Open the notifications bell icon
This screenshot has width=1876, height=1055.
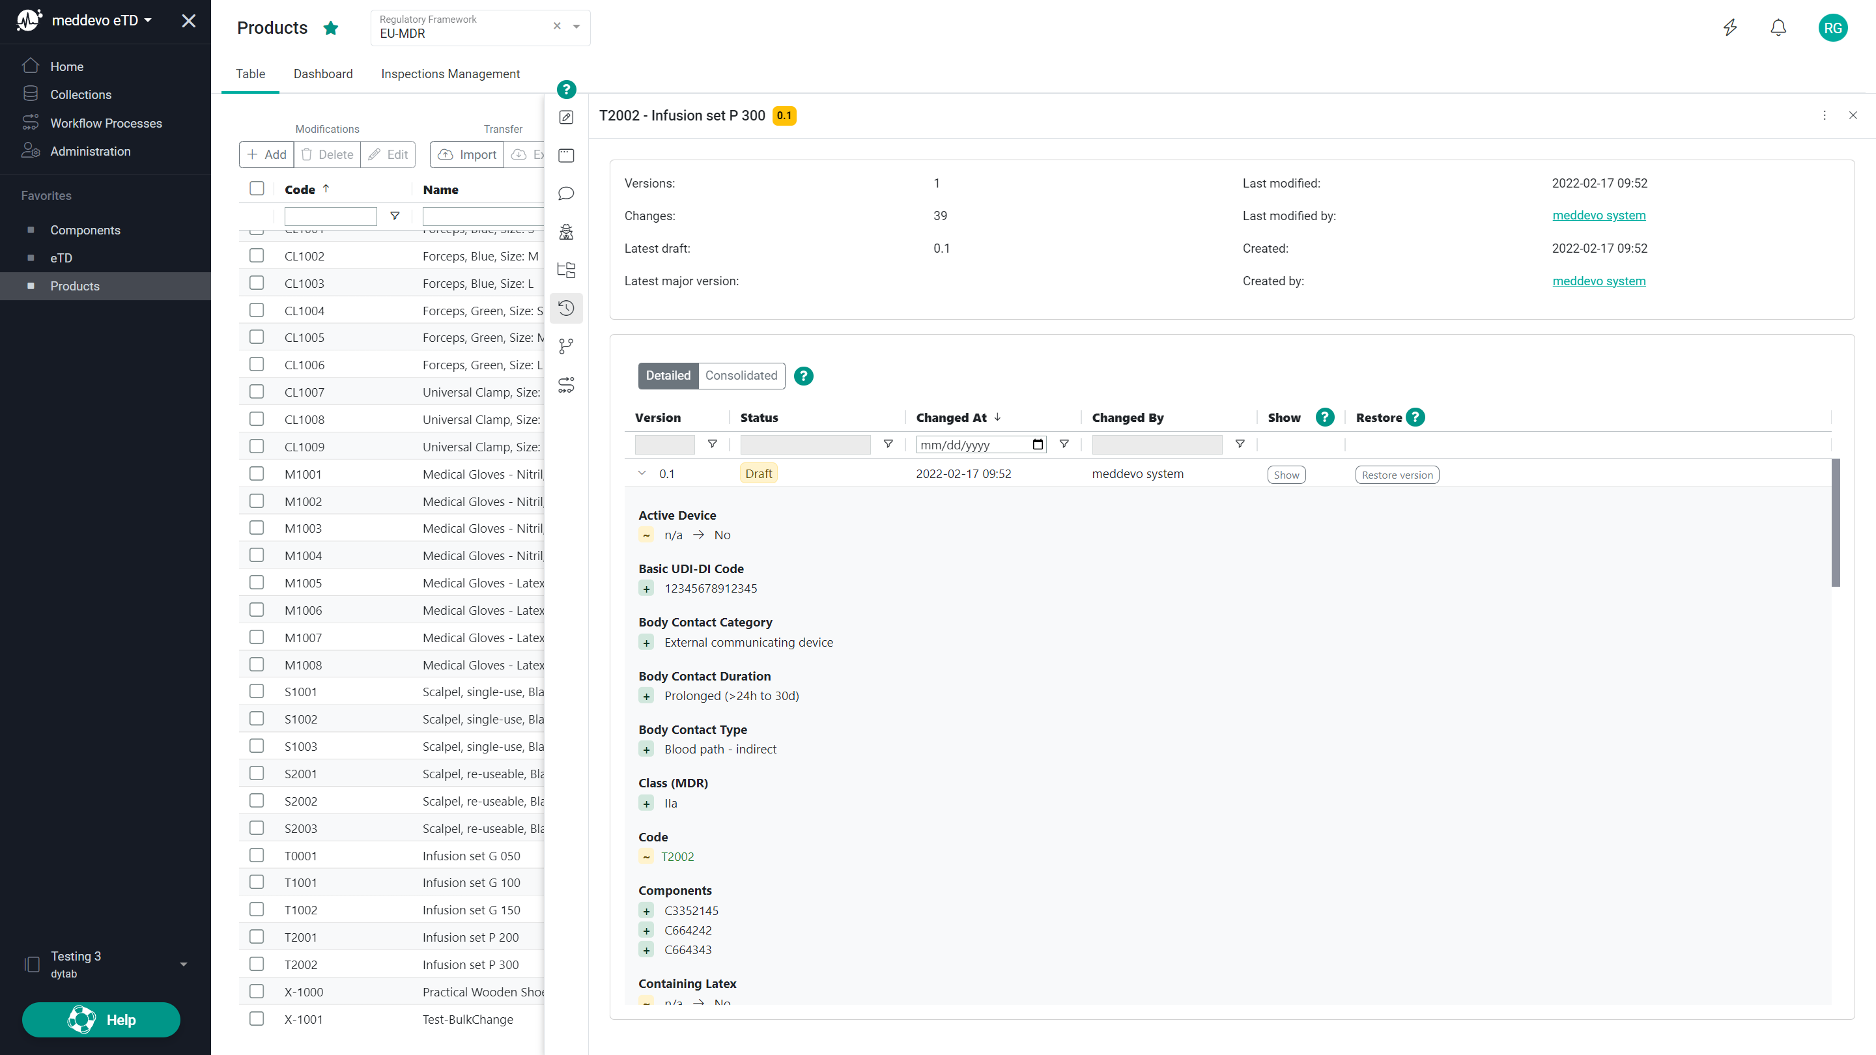tap(1778, 27)
